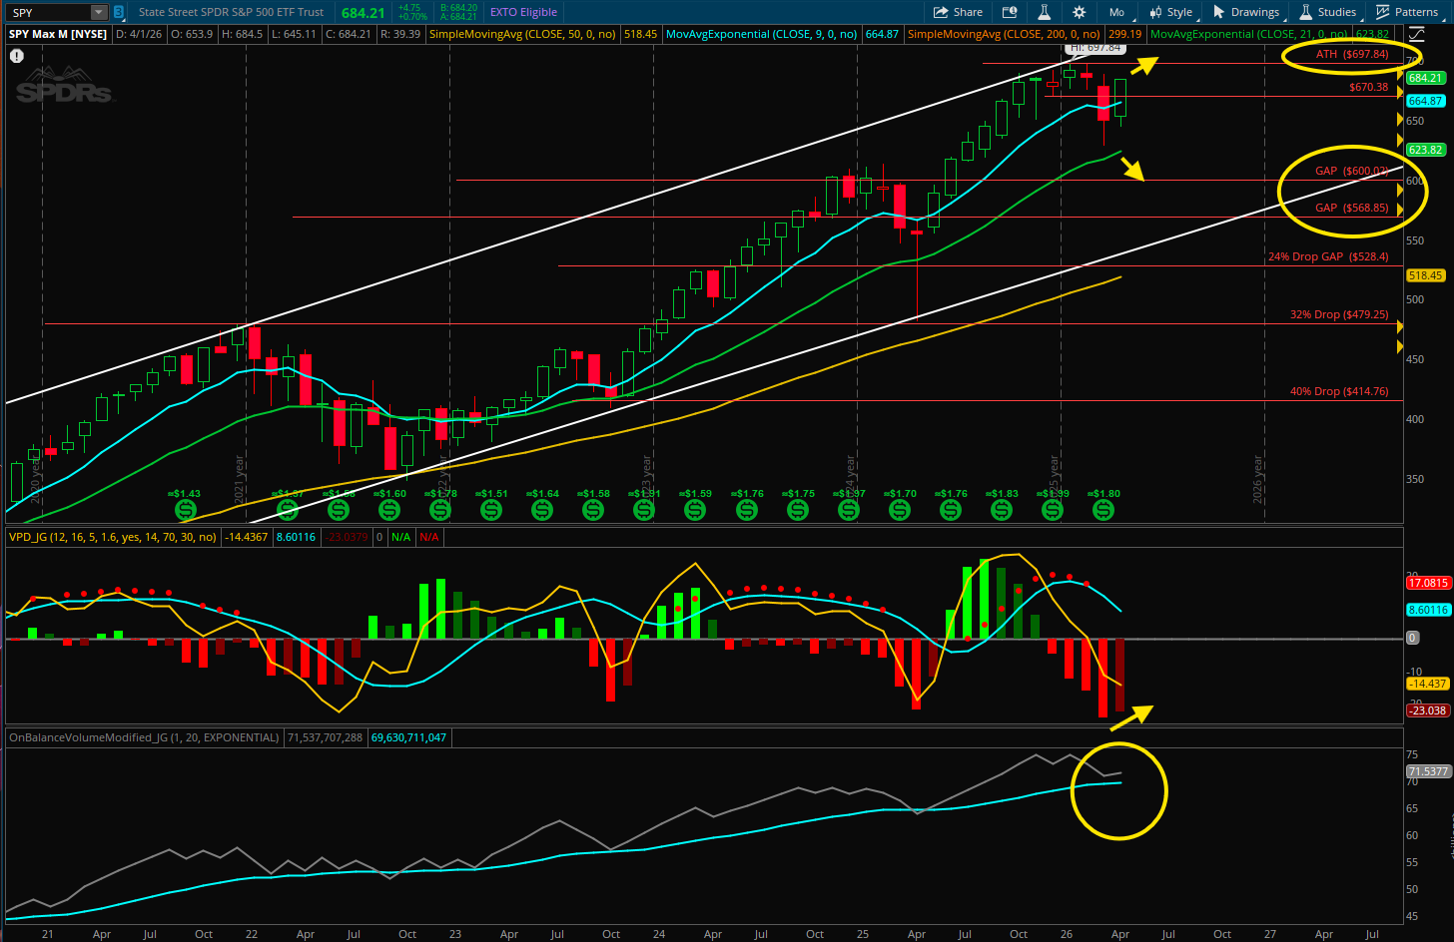Click the $1.59 dividend icon
The image size is (1454, 942).
[x=694, y=510]
